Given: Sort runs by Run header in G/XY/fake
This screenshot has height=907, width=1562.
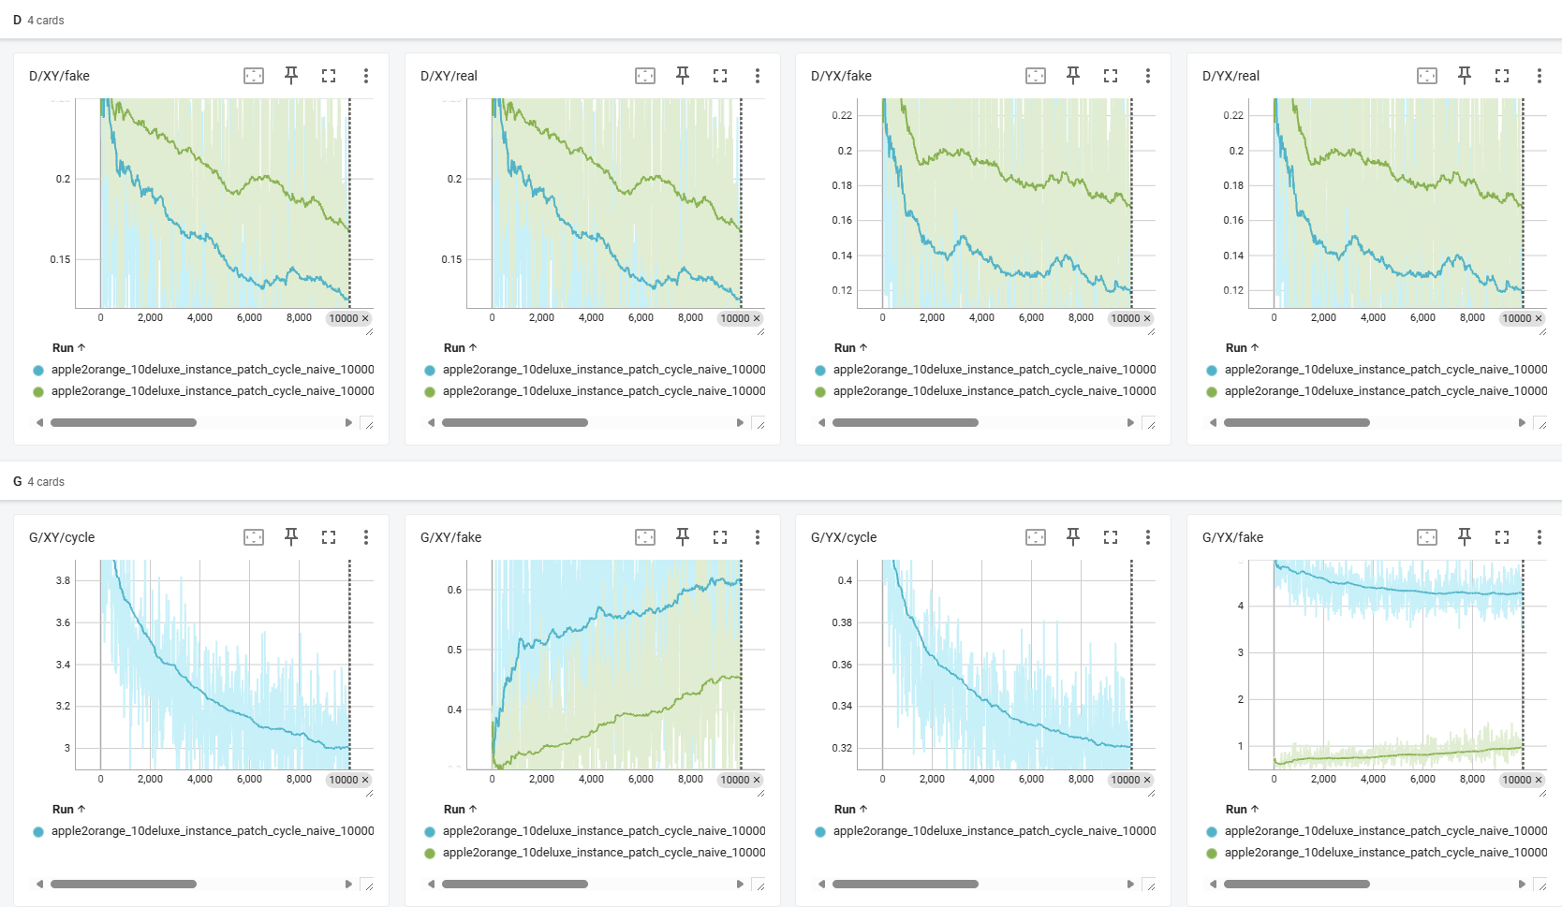Looking at the screenshot, I should pyautogui.click(x=460, y=809).
